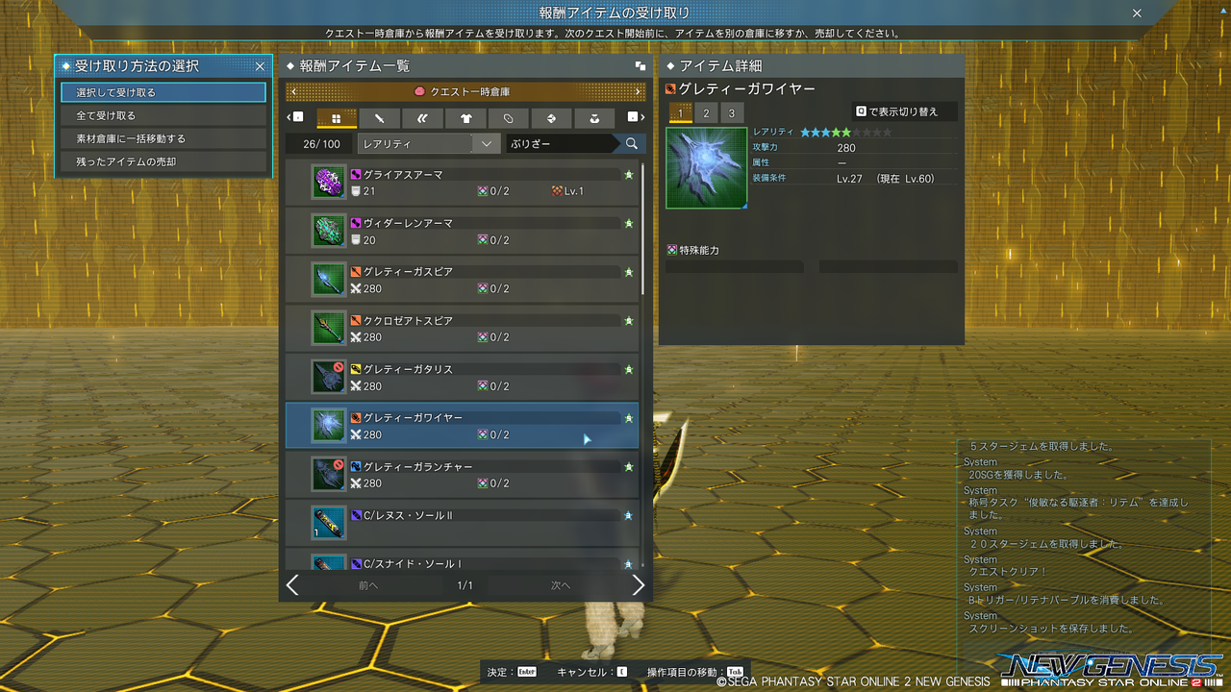Go to previous page with left chevron
The height and width of the screenshot is (692, 1231).
tap(292, 585)
